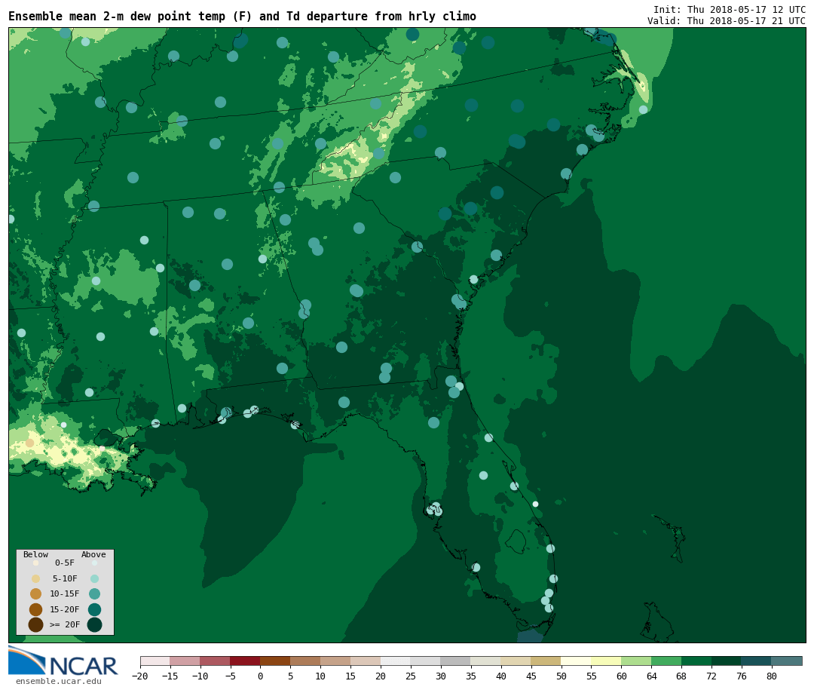Click the Below 15-20F brown circle in legend

tap(36, 609)
